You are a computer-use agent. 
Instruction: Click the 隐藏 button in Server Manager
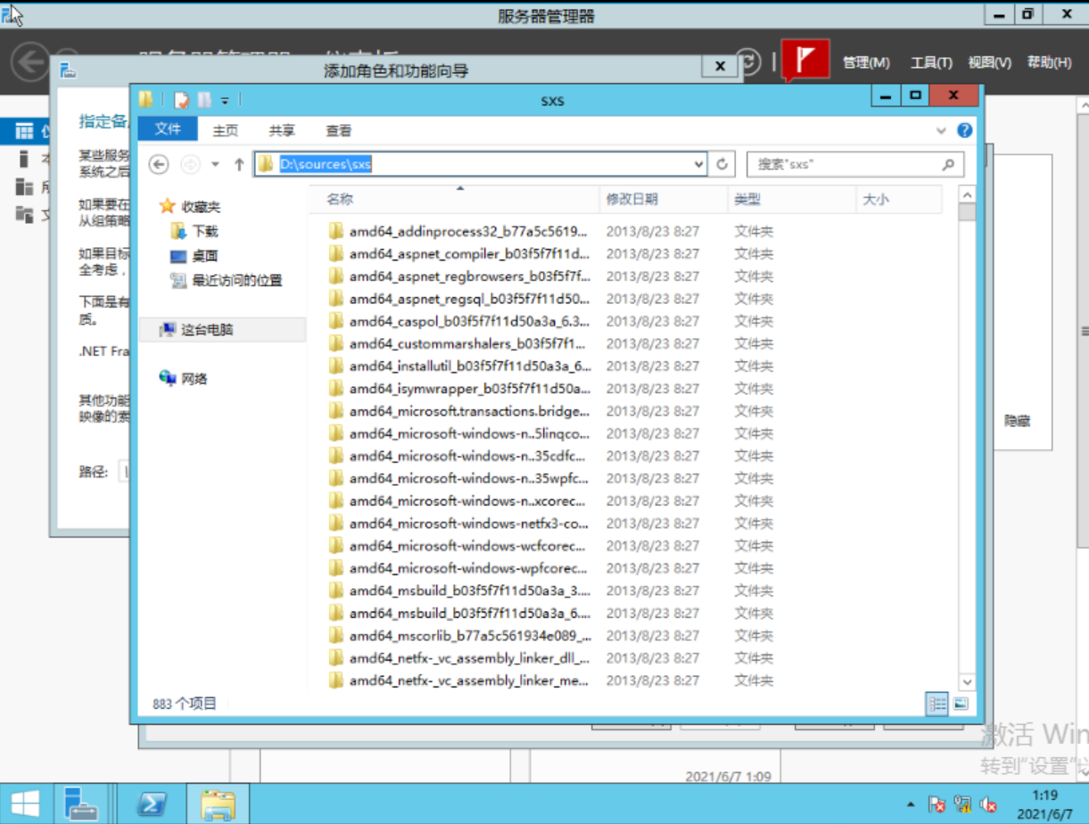[x=1019, y=420]
